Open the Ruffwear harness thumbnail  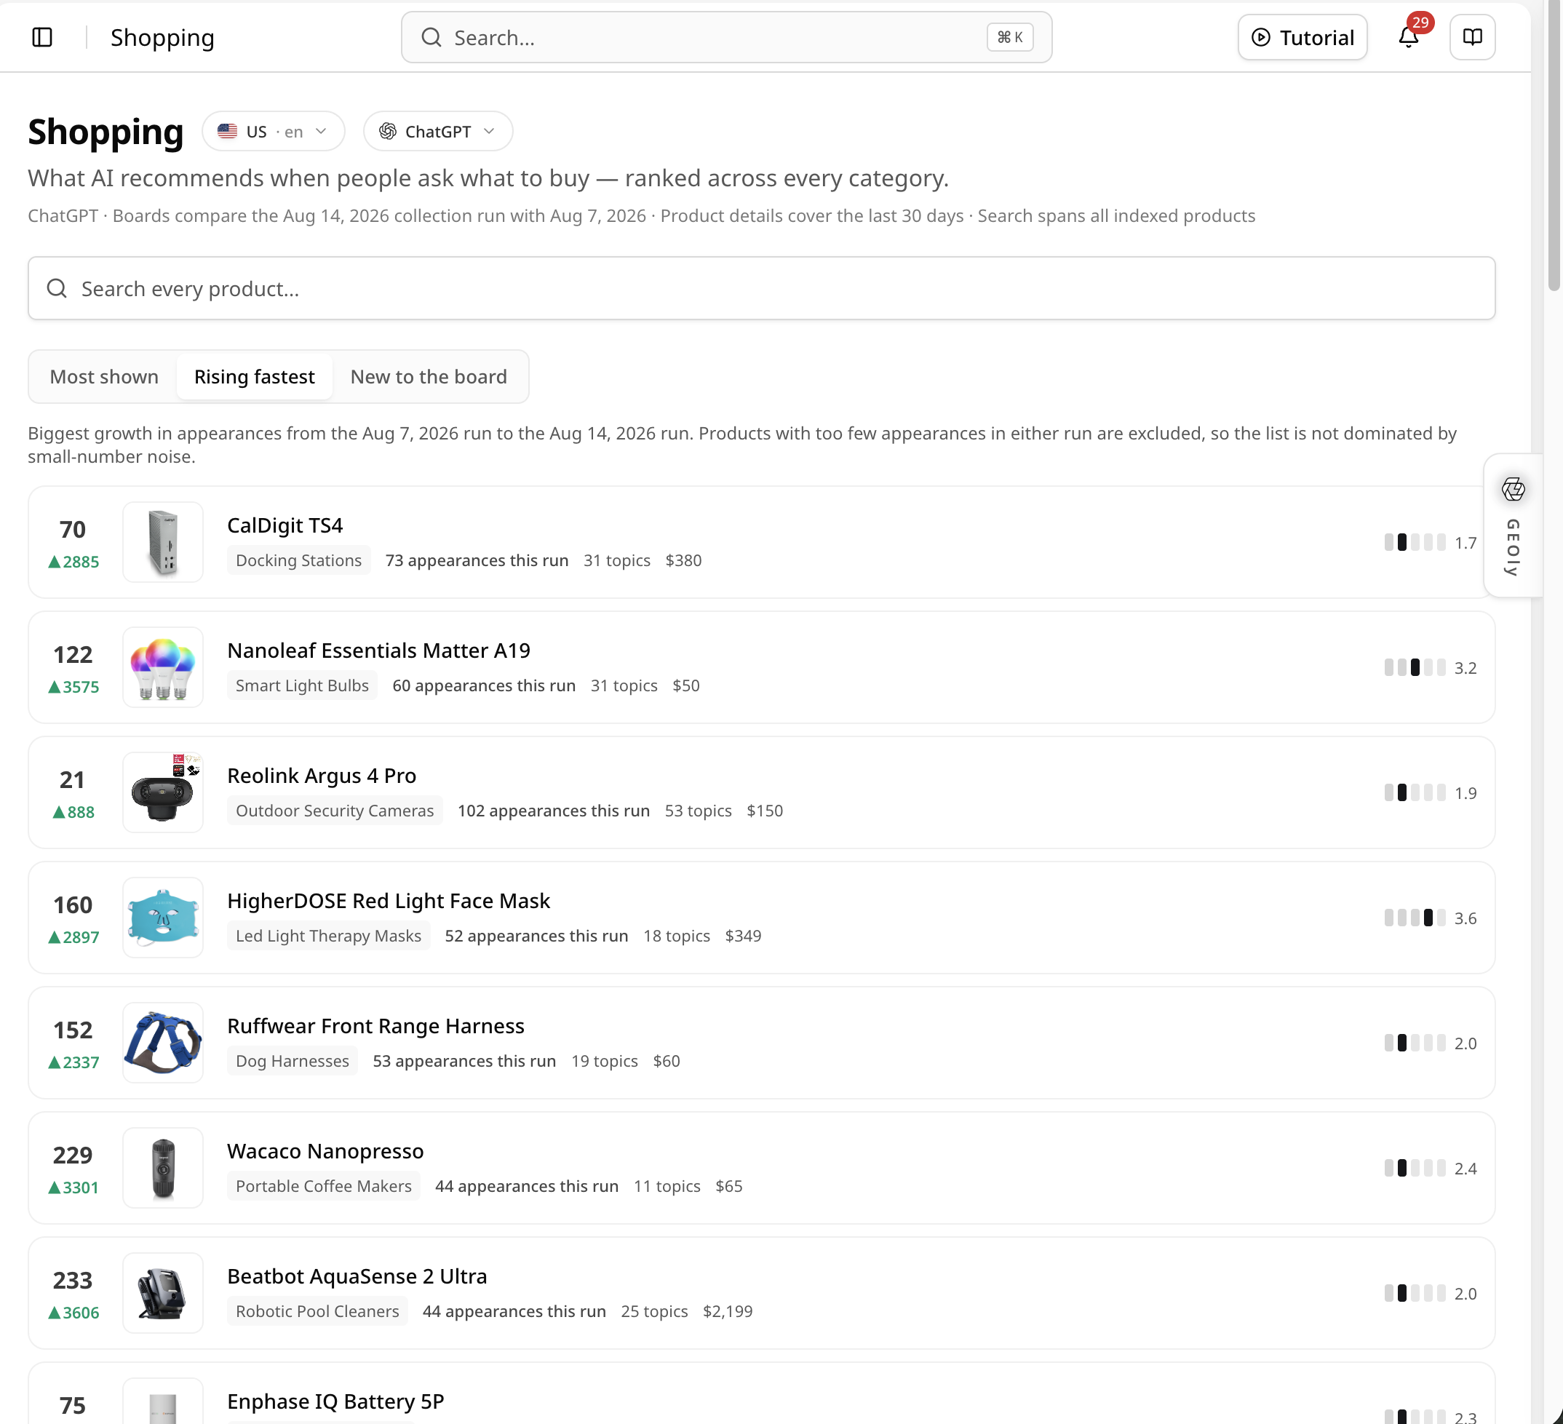[163, 1043]
